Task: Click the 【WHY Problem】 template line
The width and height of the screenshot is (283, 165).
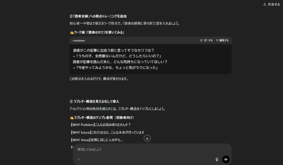Action: 100,125
